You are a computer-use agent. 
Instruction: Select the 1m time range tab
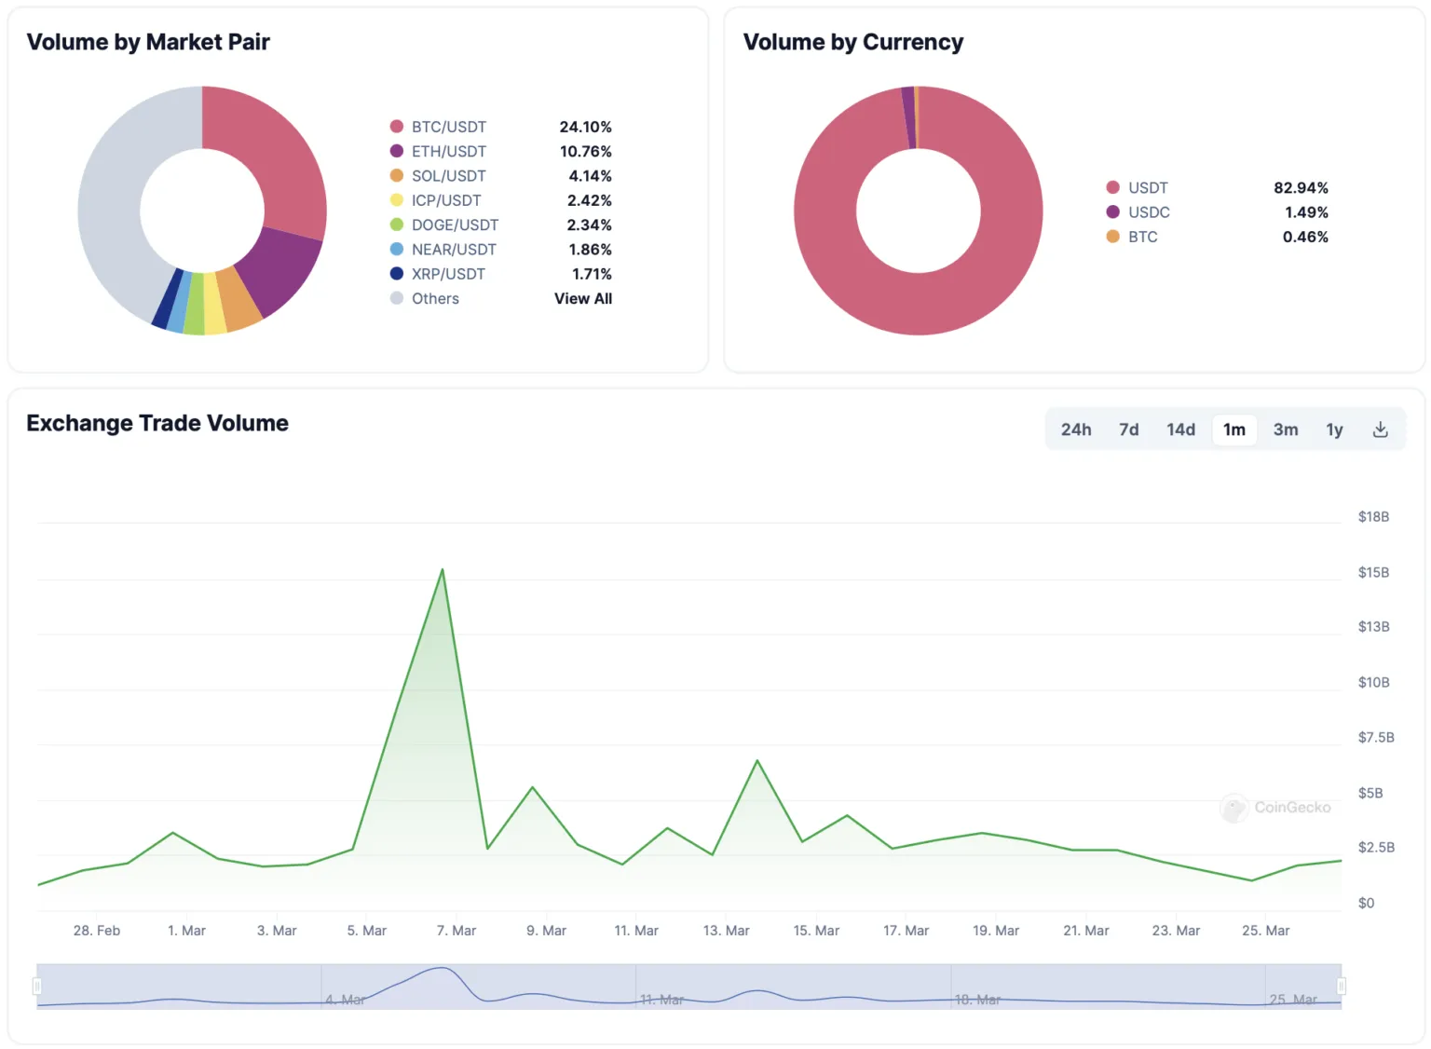1233,429
